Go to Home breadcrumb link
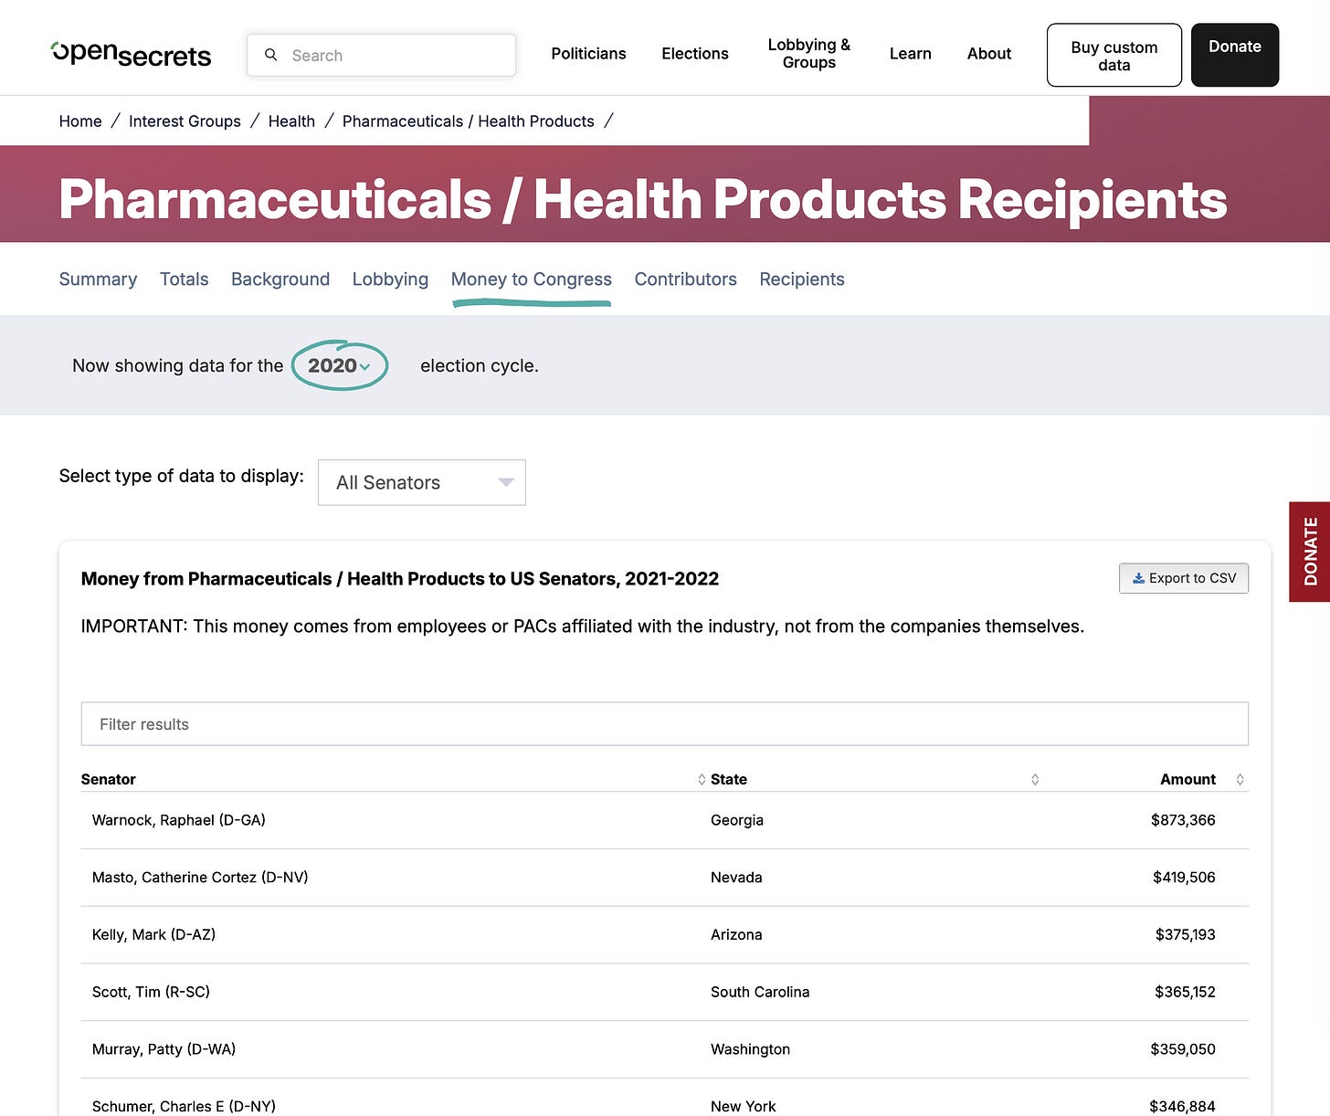The width and height of the screenshot is (1330, 1116). (x=80, y=121)
